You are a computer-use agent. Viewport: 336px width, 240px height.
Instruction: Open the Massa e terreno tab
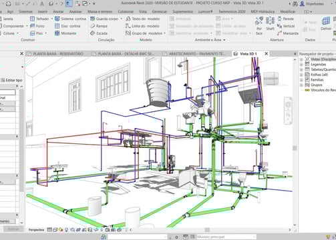coord(100,11)
